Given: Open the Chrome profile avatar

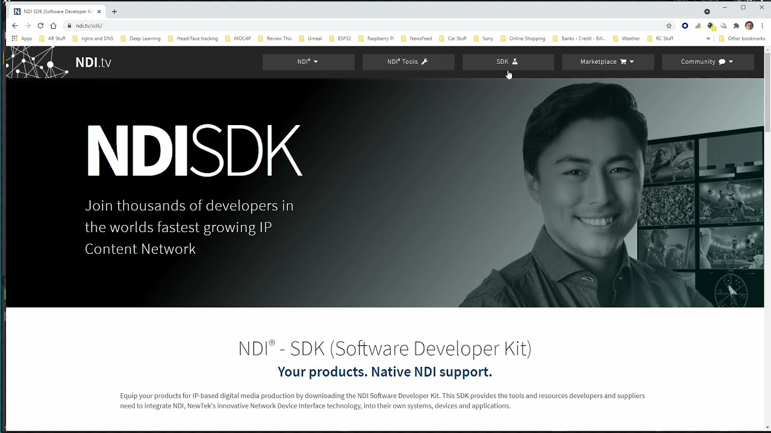Looking at the screenshot, I should (749, 26).
